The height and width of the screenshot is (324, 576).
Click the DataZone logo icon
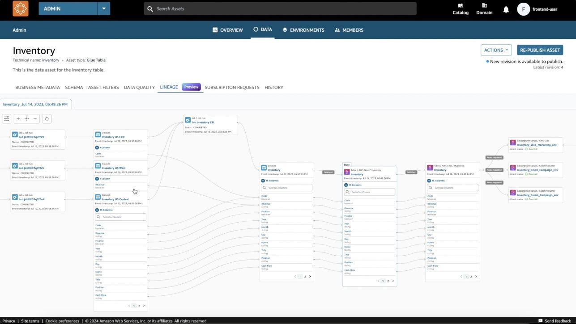coord(20,8)
